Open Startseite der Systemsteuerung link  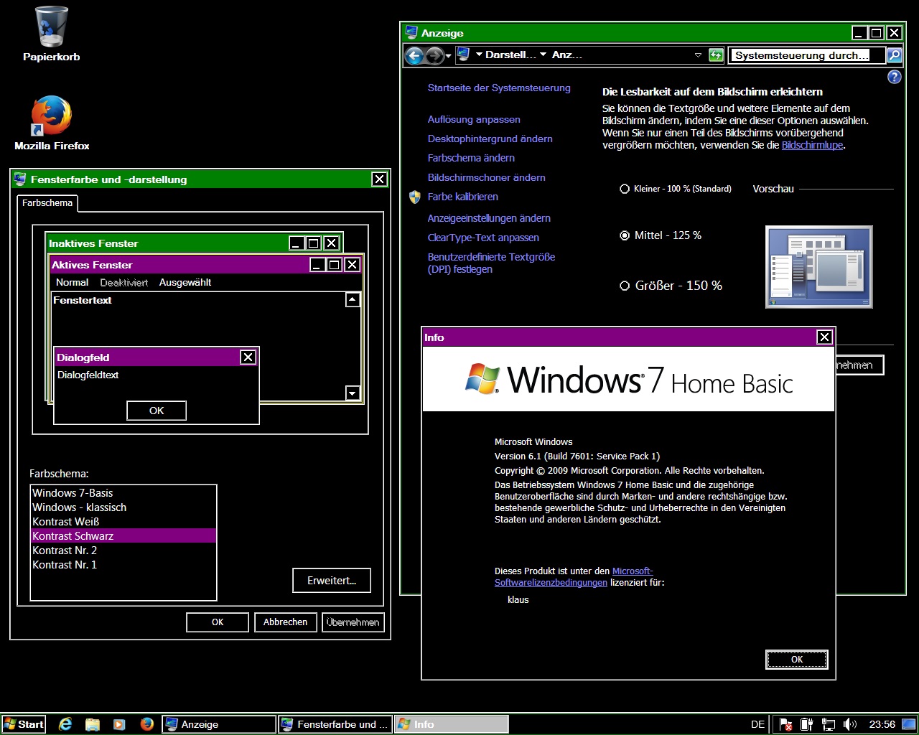click(x=499, y=88)
